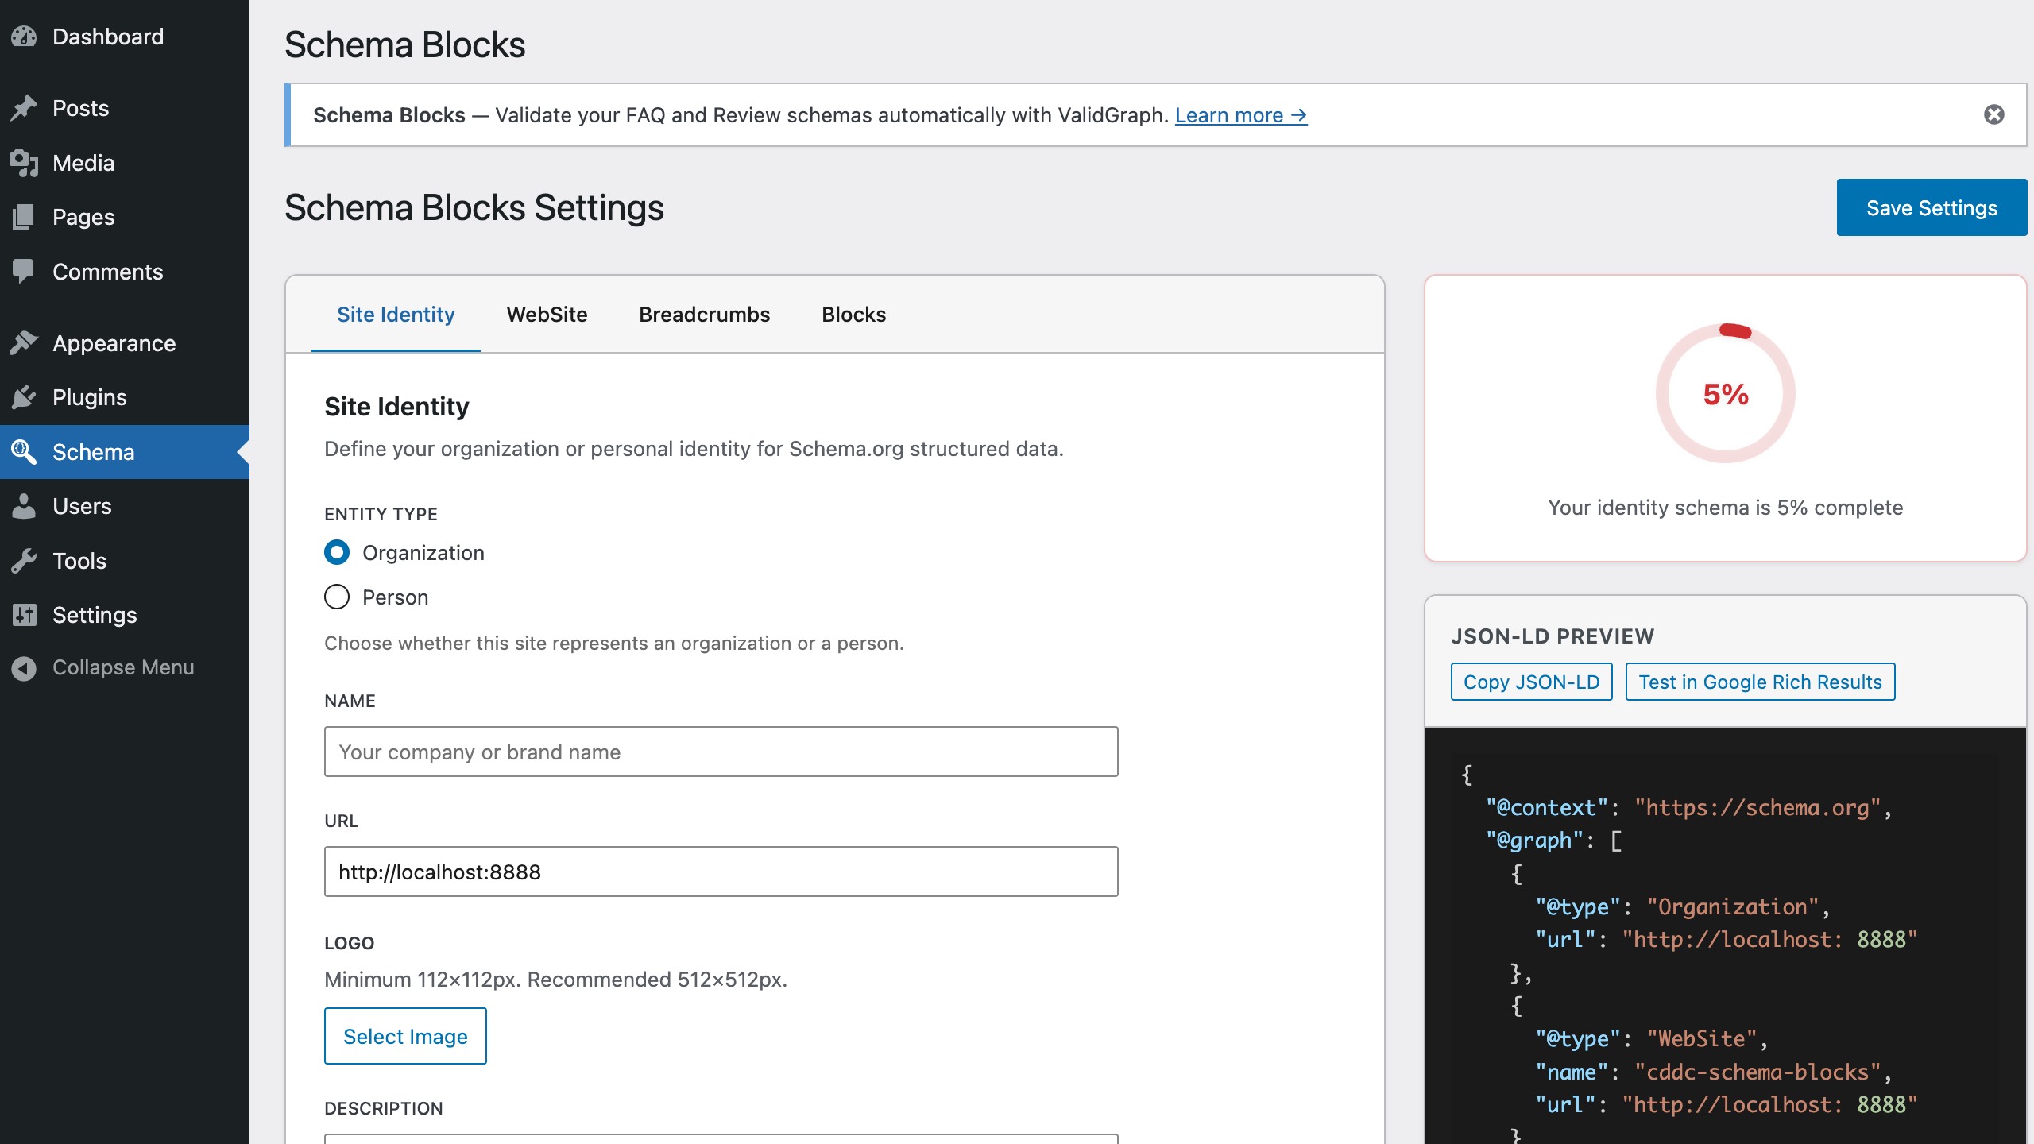Focus the Name input field
2034x1144 pixels.
tap(721, 752)
